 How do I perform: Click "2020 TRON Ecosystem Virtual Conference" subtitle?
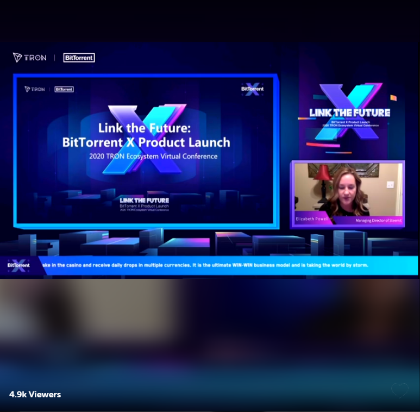[153, 156]
